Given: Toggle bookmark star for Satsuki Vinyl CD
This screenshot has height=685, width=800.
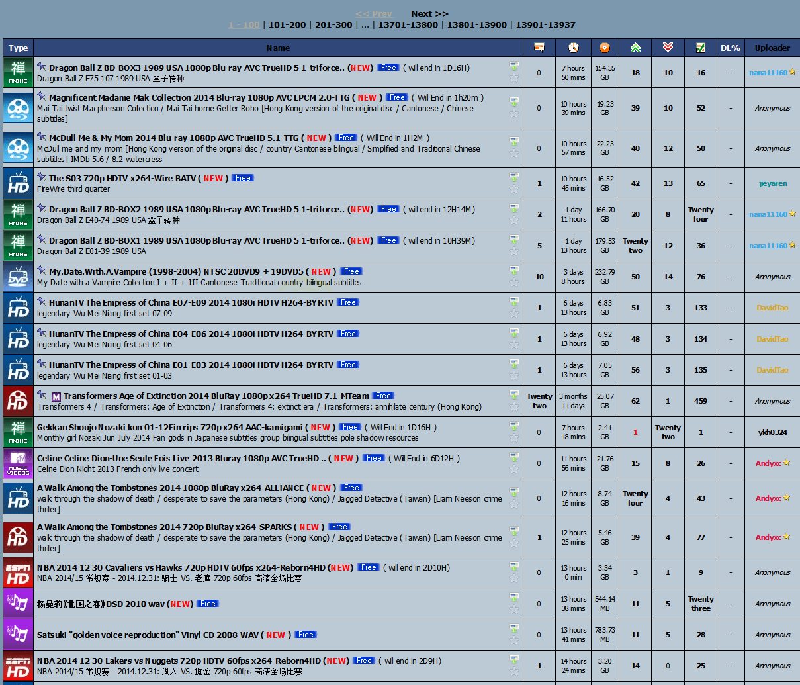Looking at the screenshot, I should (x=513, y=640).
